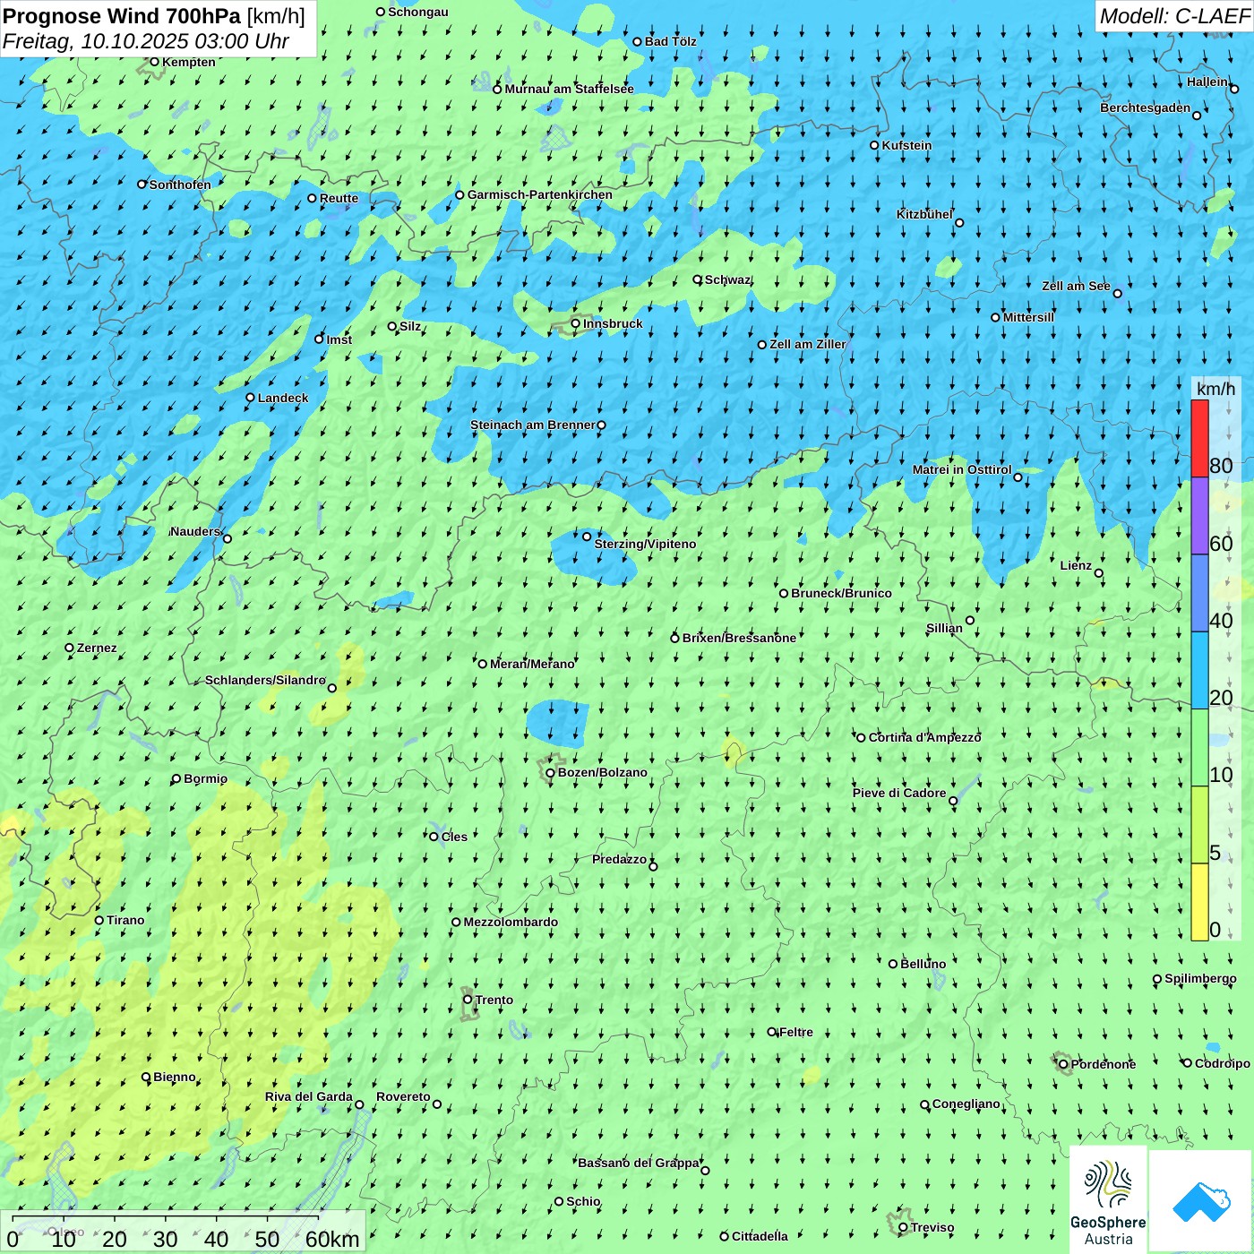
Task: Click the Innsbruck city marker
Action: [x=576, y=323]
